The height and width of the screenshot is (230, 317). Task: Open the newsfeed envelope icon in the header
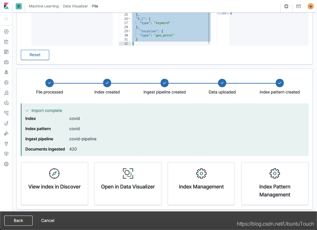[298, 6]
